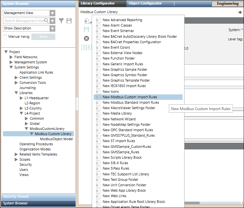Enable the Manual navigation checkbox
Image resolution: width=244 pixels, height=208 pixels.
click(5, 37)
